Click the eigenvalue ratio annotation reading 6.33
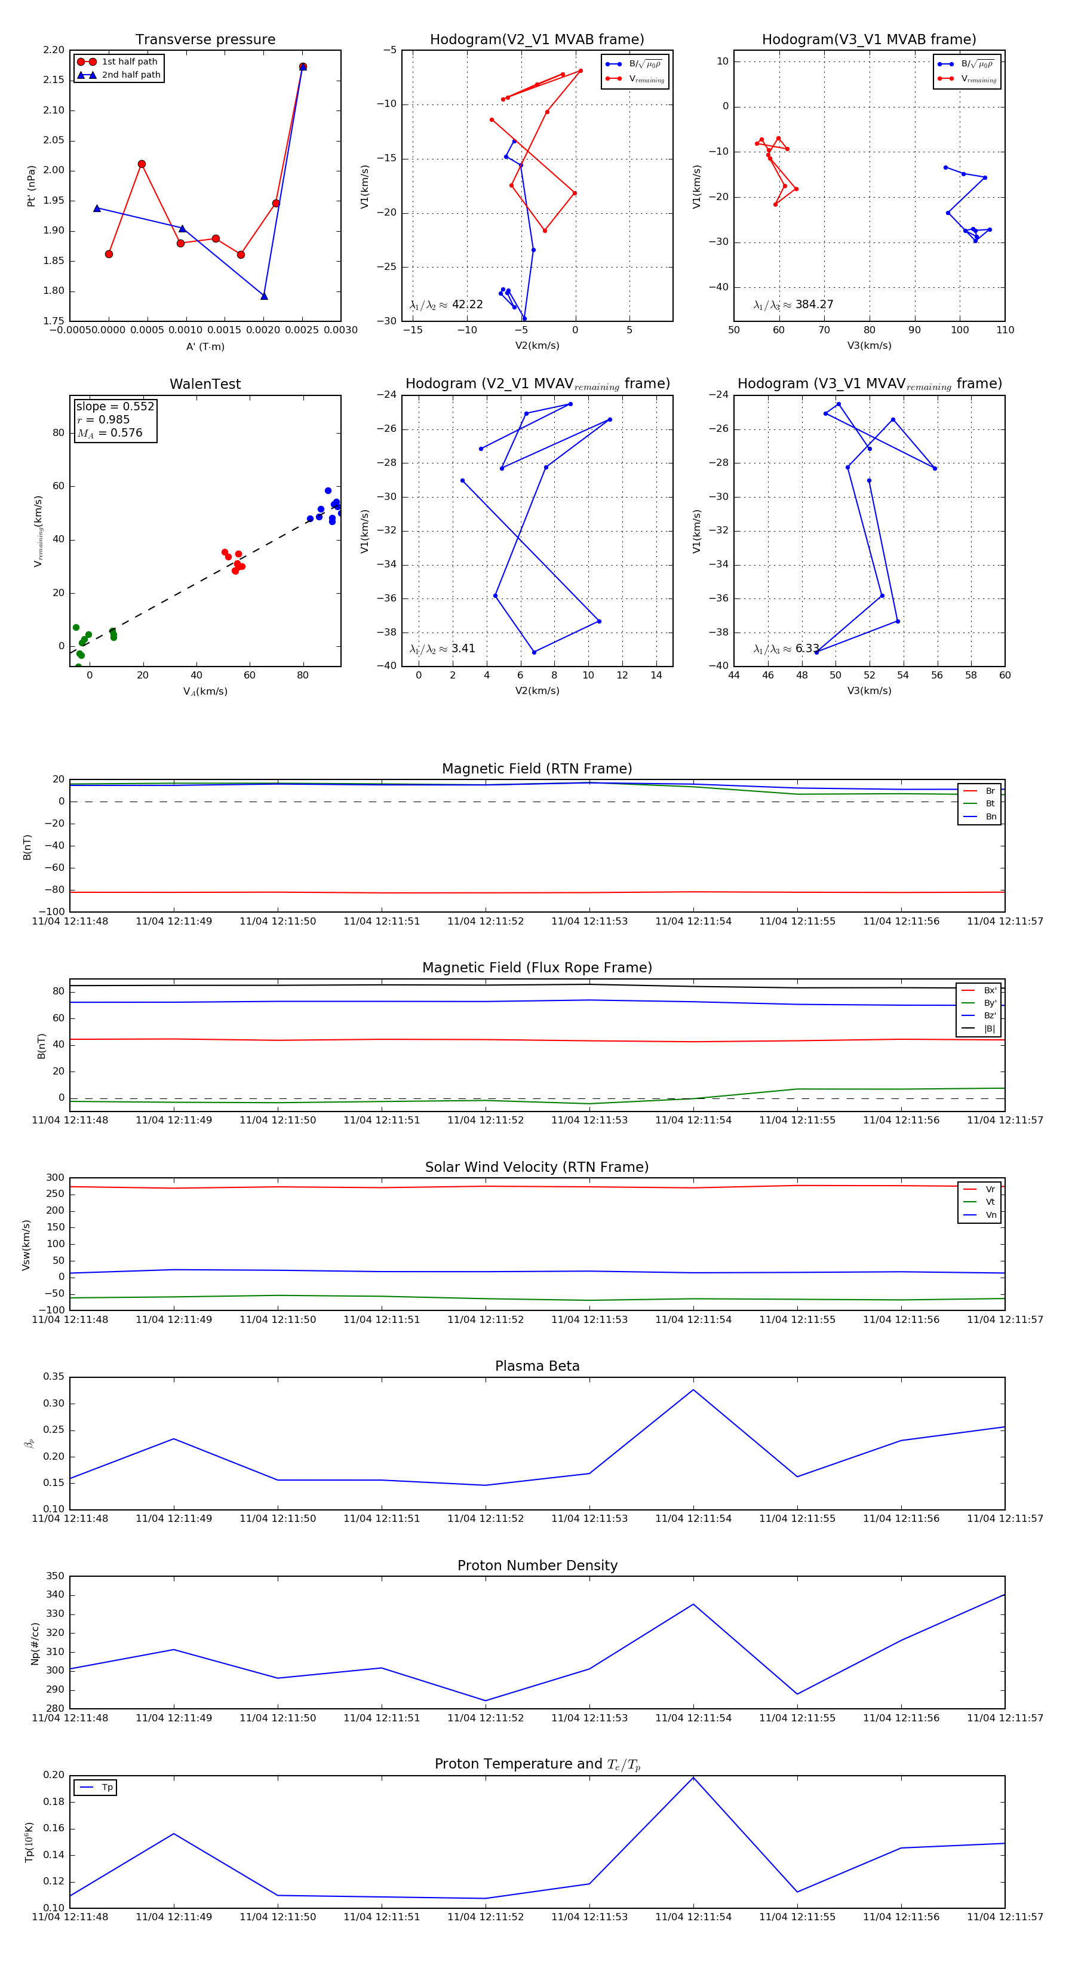Viewport: 1075px width, 1971px height. coord(786,649)
